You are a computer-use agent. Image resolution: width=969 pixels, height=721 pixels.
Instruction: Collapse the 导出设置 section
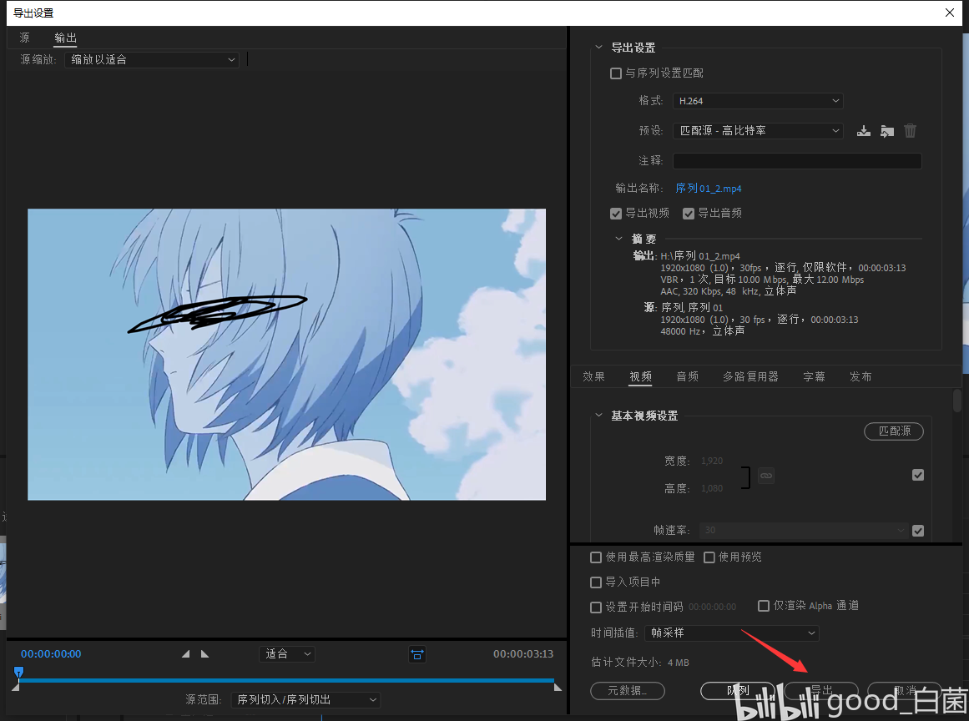coord(598,47)
